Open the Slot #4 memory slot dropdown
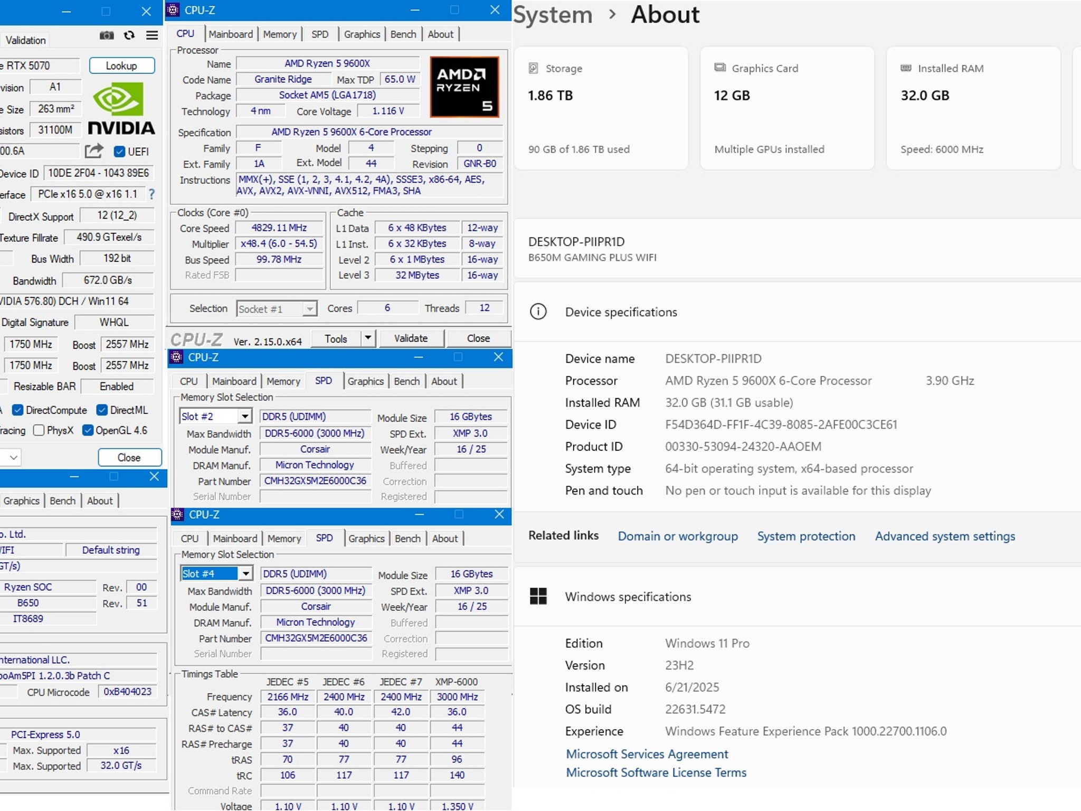Image resolution: width=1081 pixels, height=811 pixels. tap(245, 573)
